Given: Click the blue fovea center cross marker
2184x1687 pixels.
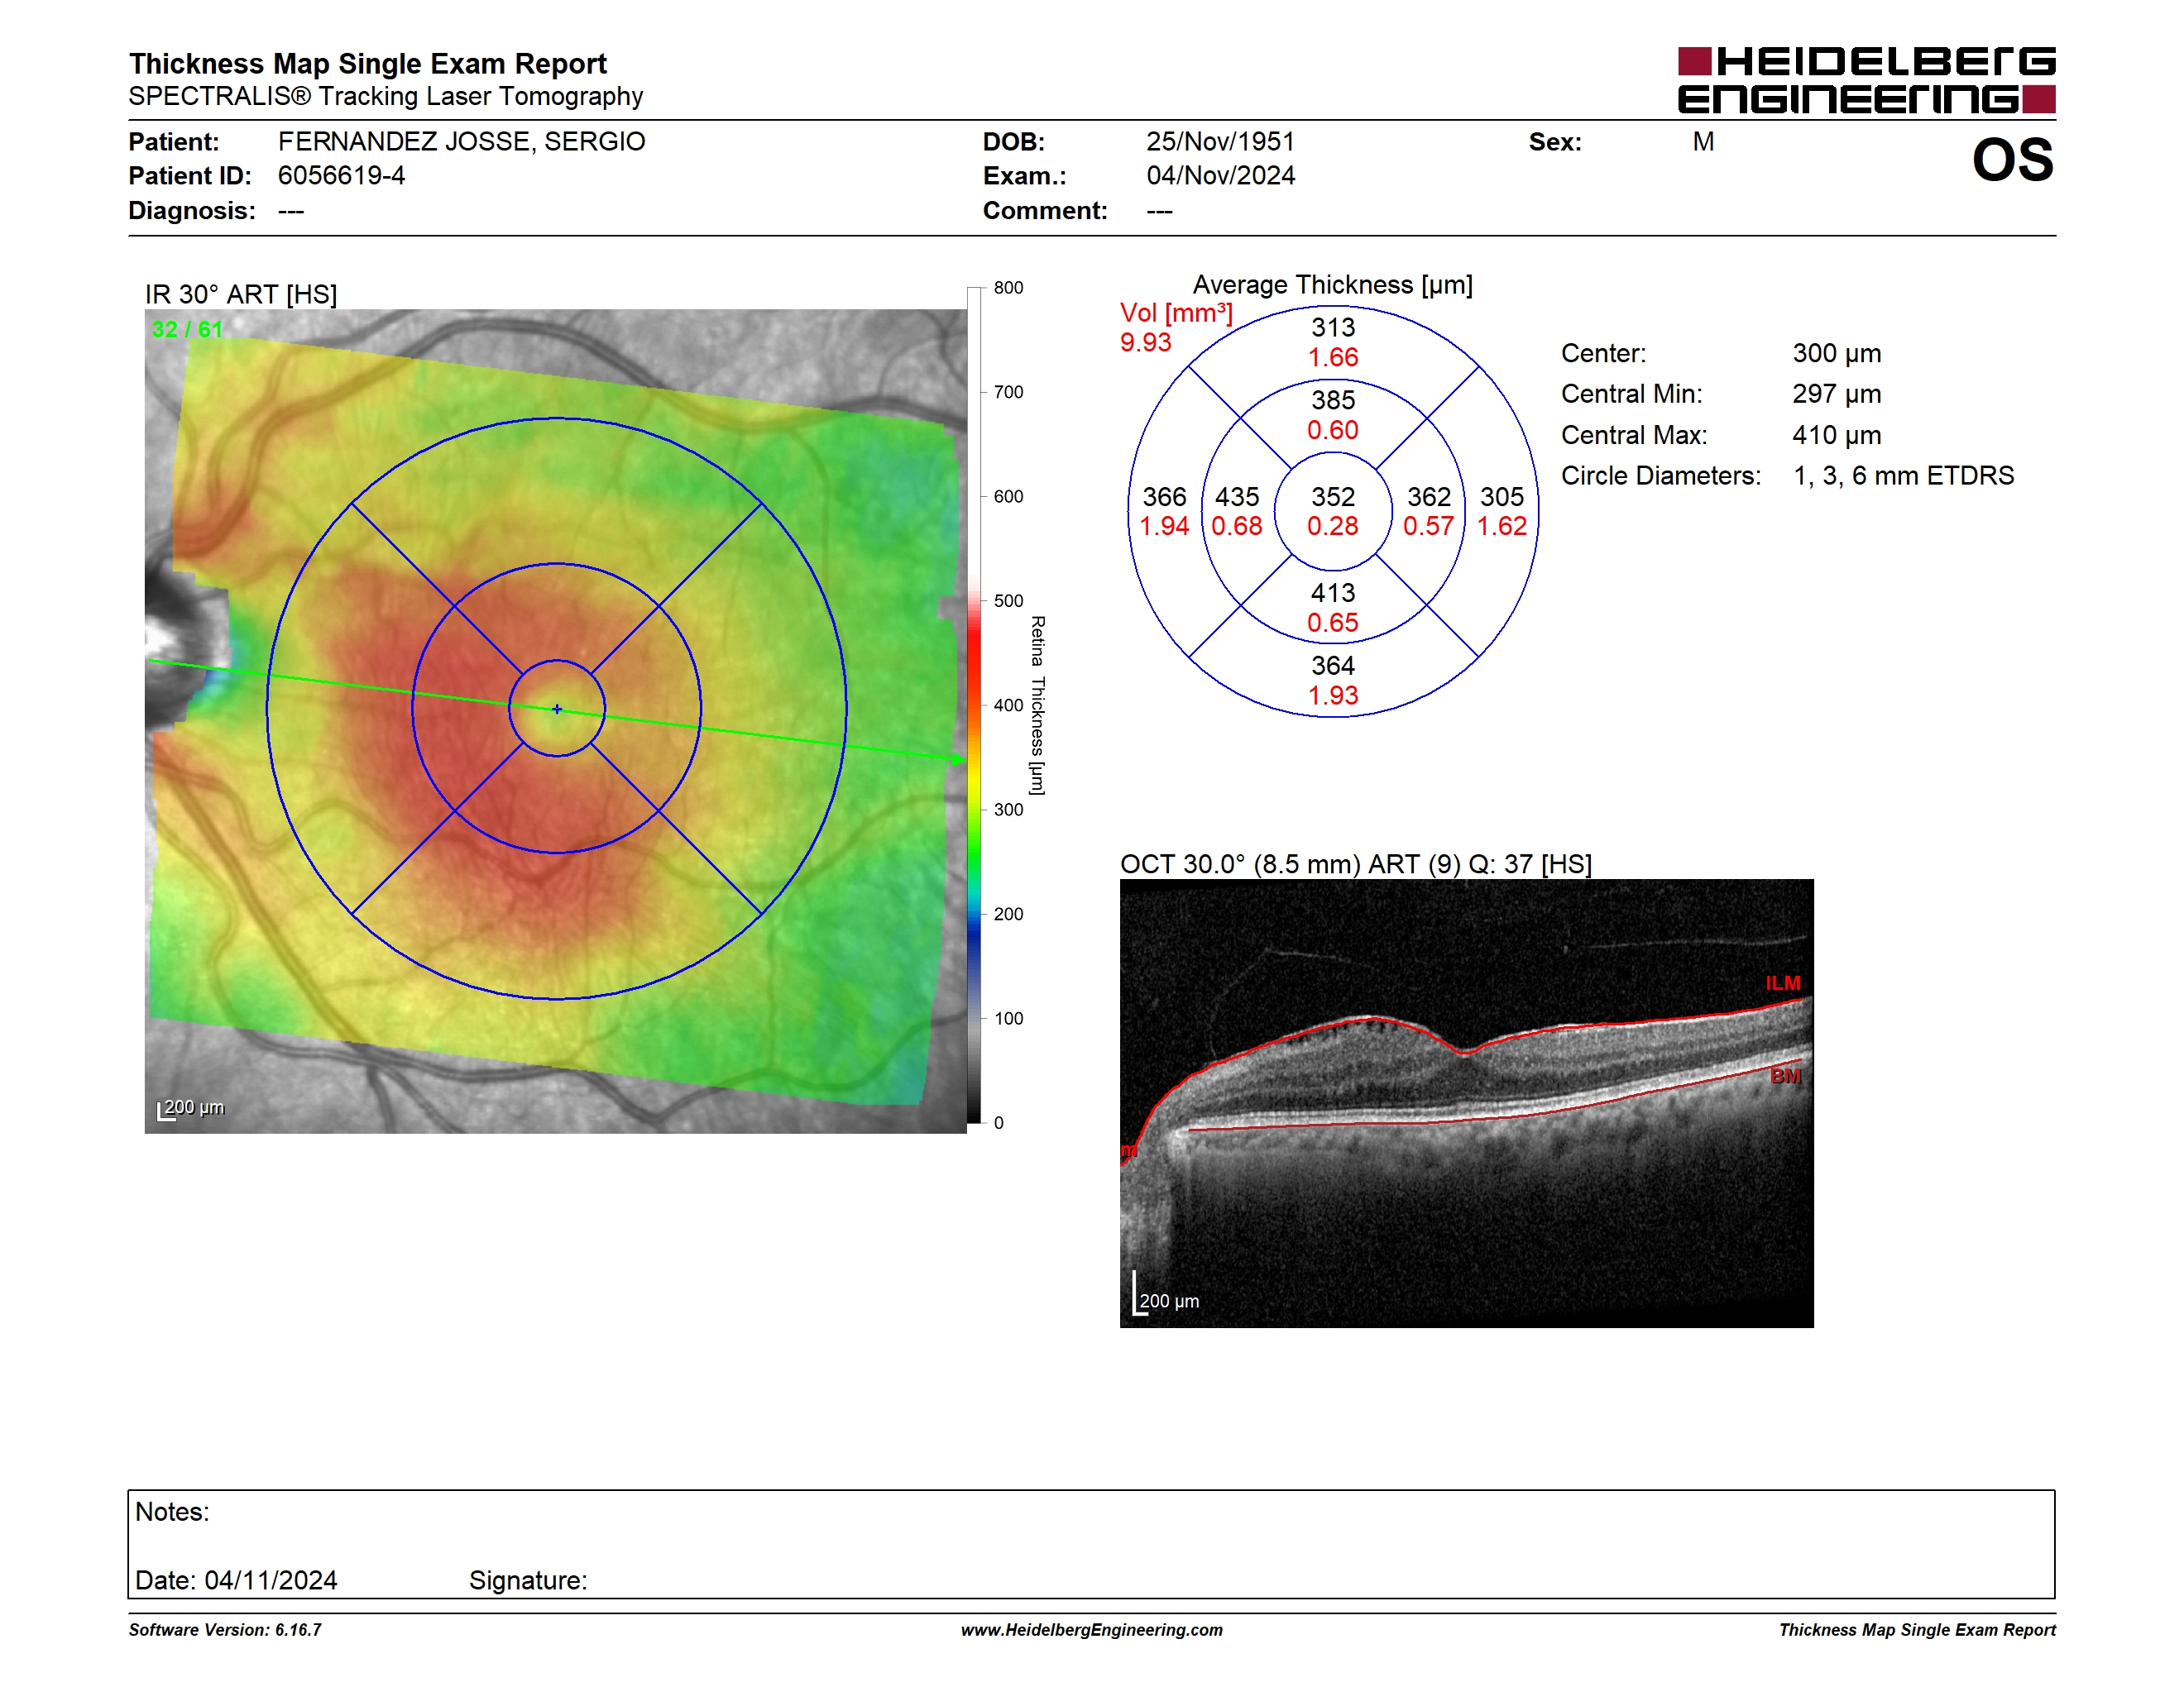Looking at the screenshot, I should click(557, 709).
